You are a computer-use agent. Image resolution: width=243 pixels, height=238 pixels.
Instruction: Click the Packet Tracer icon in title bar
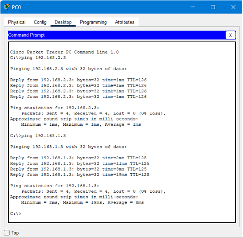tap(7, 7)
